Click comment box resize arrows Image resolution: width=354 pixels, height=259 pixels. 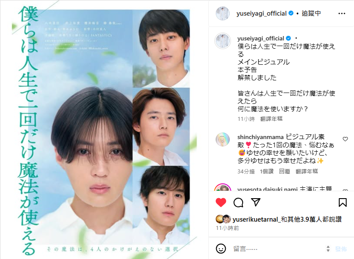pyautogui.click(x=328, y=249)
